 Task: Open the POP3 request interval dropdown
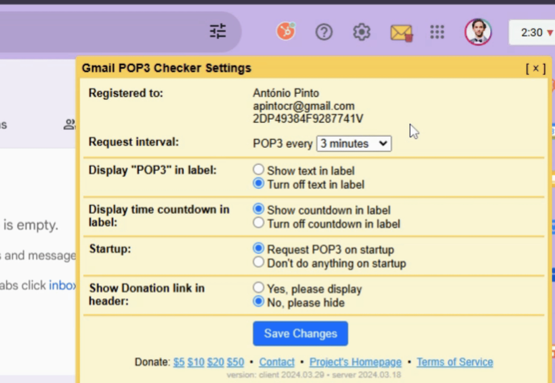[354, 144]
